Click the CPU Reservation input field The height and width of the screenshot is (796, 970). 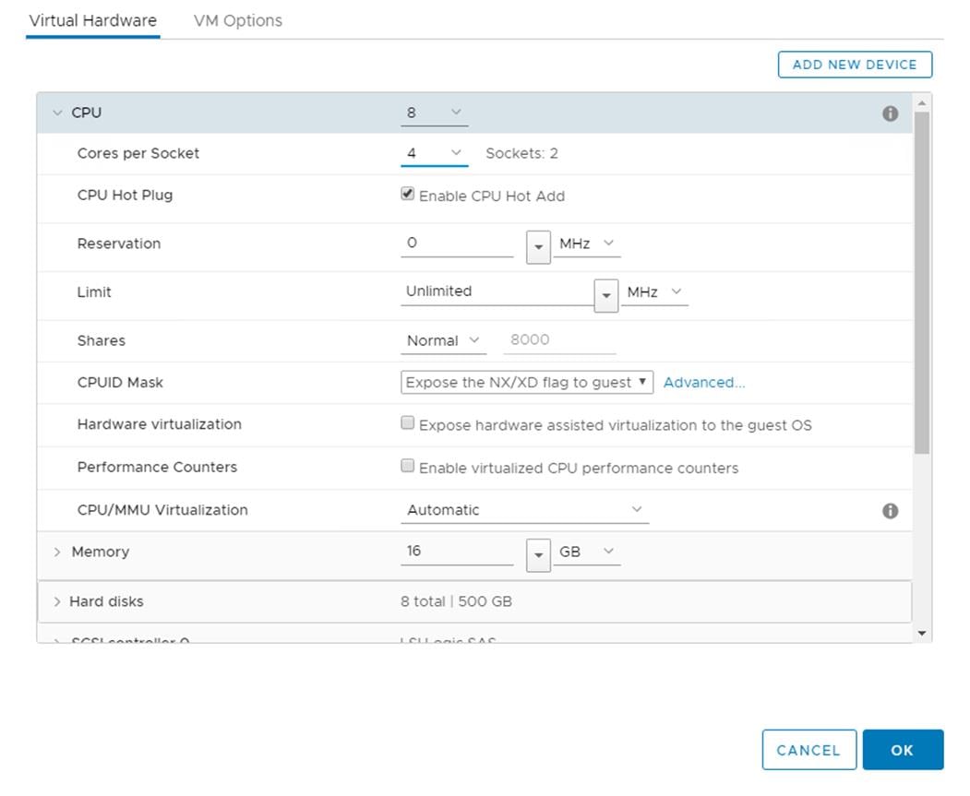point(458,244)
